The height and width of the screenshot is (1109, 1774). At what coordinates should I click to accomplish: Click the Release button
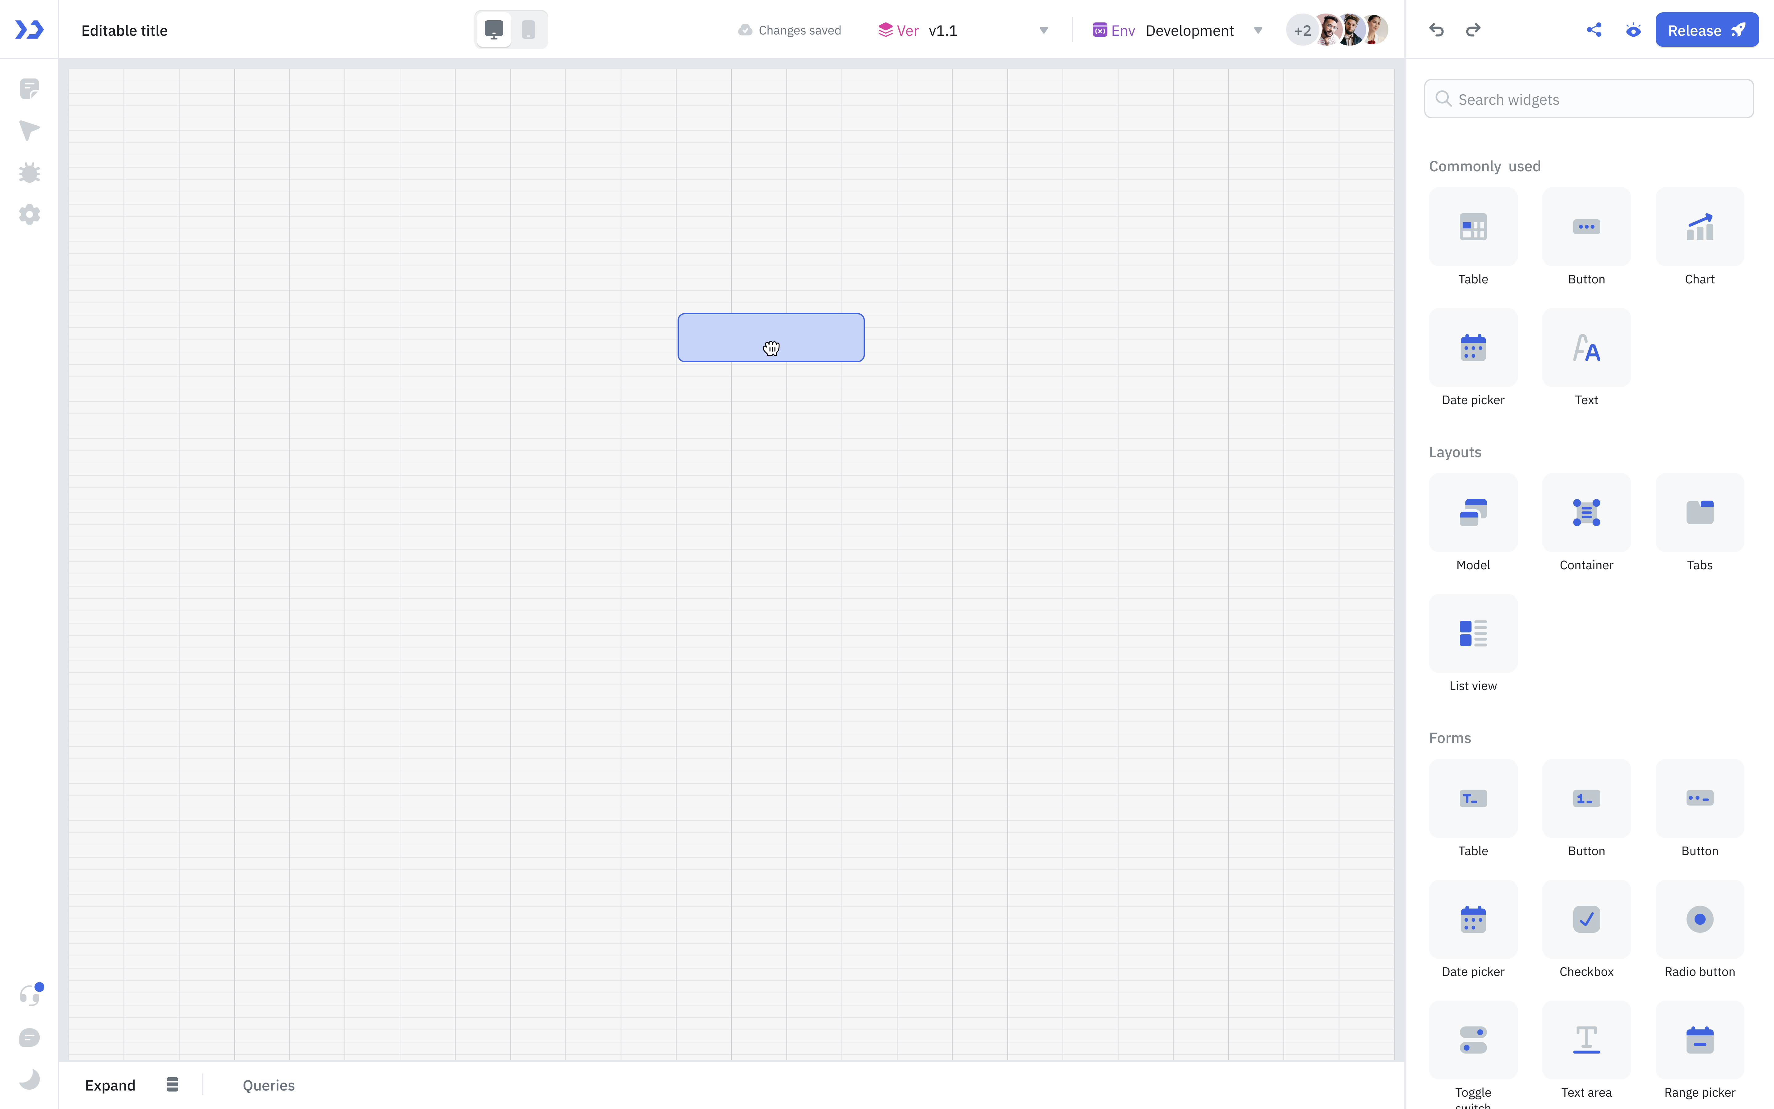pos(1706,30)
